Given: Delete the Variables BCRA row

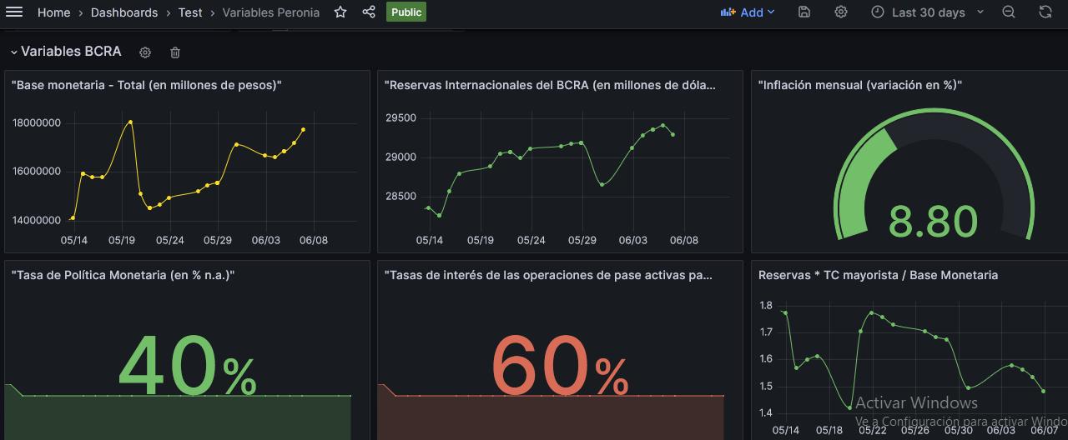Looking at the screenshot, I should point(175,52).
